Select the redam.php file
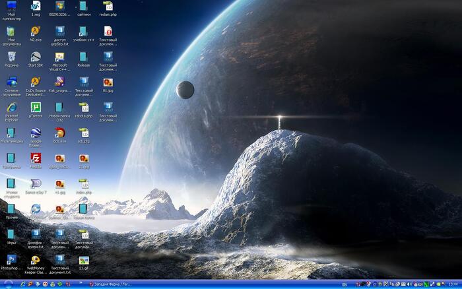 click(x=108, y=7)
